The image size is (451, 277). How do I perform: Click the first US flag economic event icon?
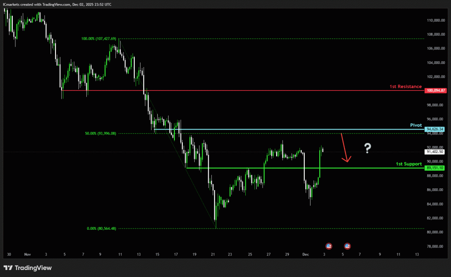coord(328,246)
